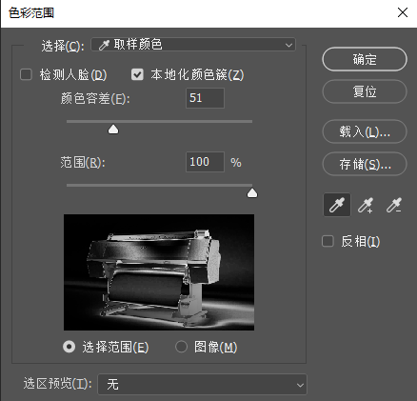The width and height of the screenshot is (417, 401).
Task: Click the 范围 slider handle
Action: click(252, 193)
